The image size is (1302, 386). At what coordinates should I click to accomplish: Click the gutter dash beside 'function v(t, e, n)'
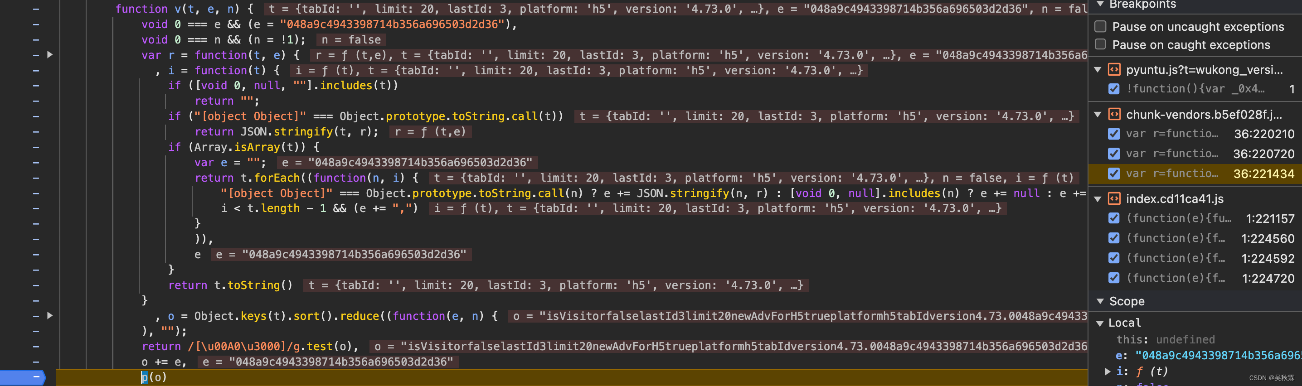[36, 9]
